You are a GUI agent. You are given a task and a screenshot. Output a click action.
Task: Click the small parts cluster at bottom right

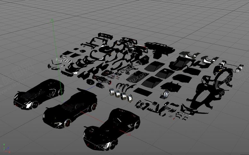pyautogui.click(x=179, y=114)
